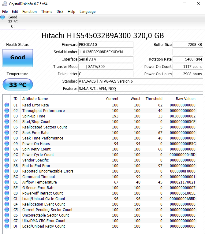Screen dimensions: 205x234
Task: Click the Raw Values column header
Action: [186, 98]
